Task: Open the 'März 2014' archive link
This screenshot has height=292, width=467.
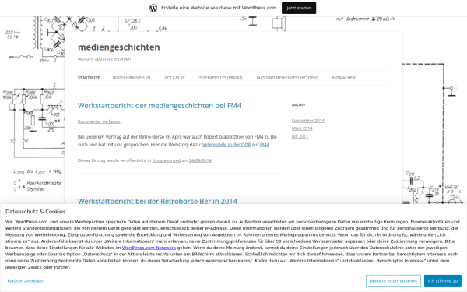Action: pyautogui.click(x=302, y=128)
